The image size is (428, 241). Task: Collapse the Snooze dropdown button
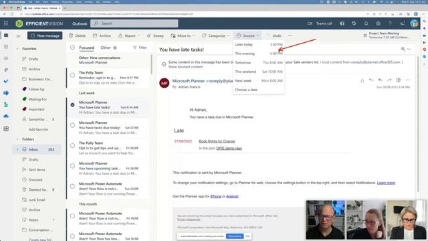[x=247, y=35]
